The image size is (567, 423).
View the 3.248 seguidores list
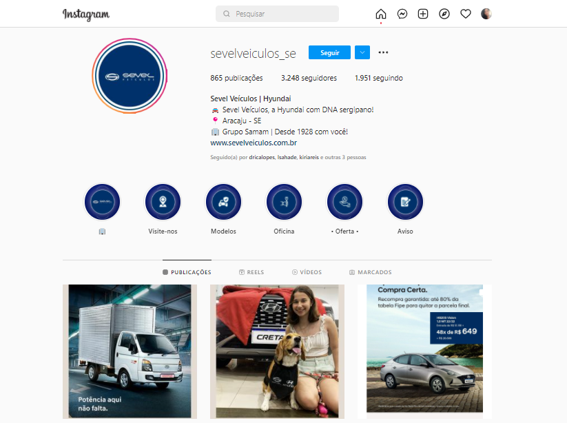click(309, 78)
